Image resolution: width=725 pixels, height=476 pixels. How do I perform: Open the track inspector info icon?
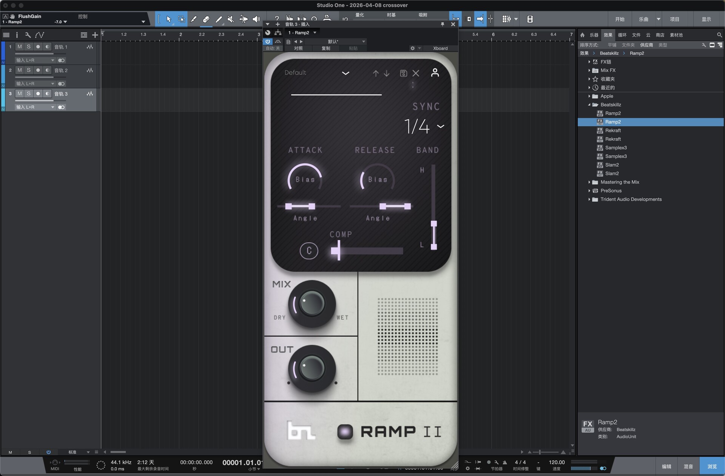(17, 35)
